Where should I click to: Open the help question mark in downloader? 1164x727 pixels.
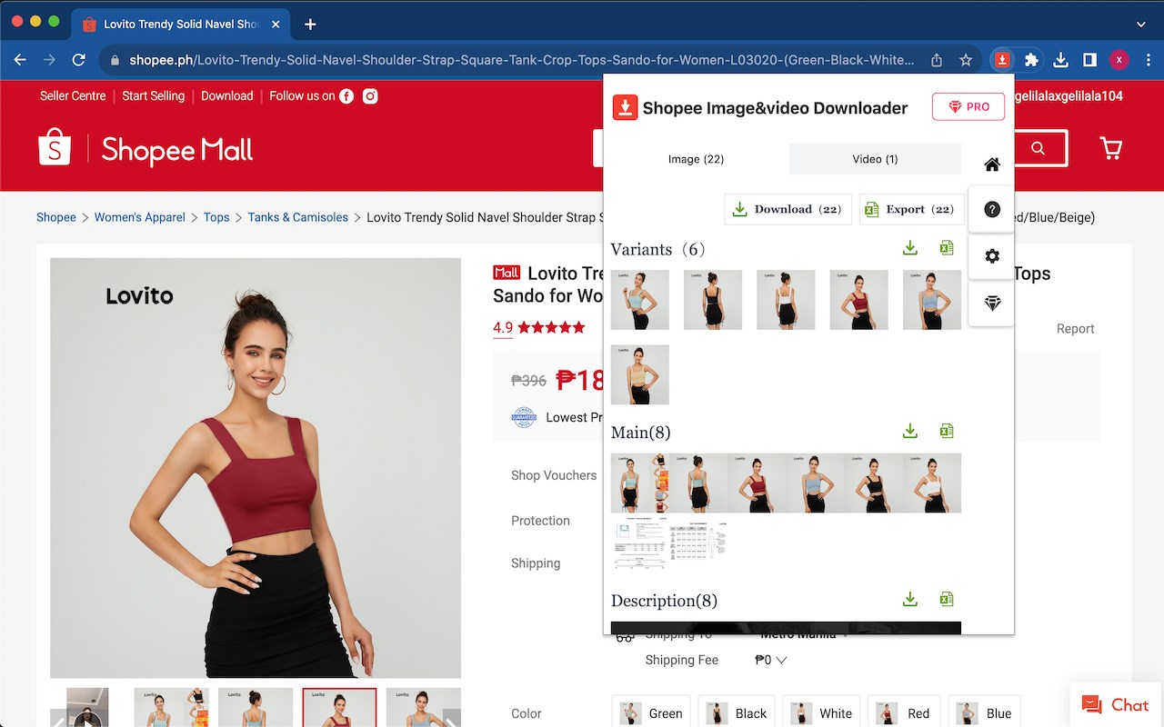point(992,210)
